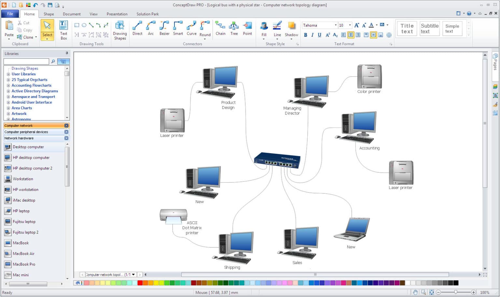
Task: Close the Computer network library panel
Action: pyautogui.click(x=66, y=125)
